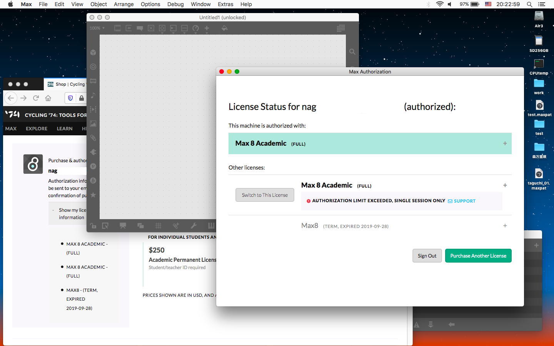Add an object box from patcher toolbar

[118, 28]
